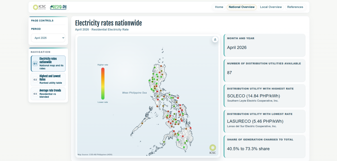Select the National Overview tab
The image size is (337, 161).
pyautogui.click(x=242, y=7)
